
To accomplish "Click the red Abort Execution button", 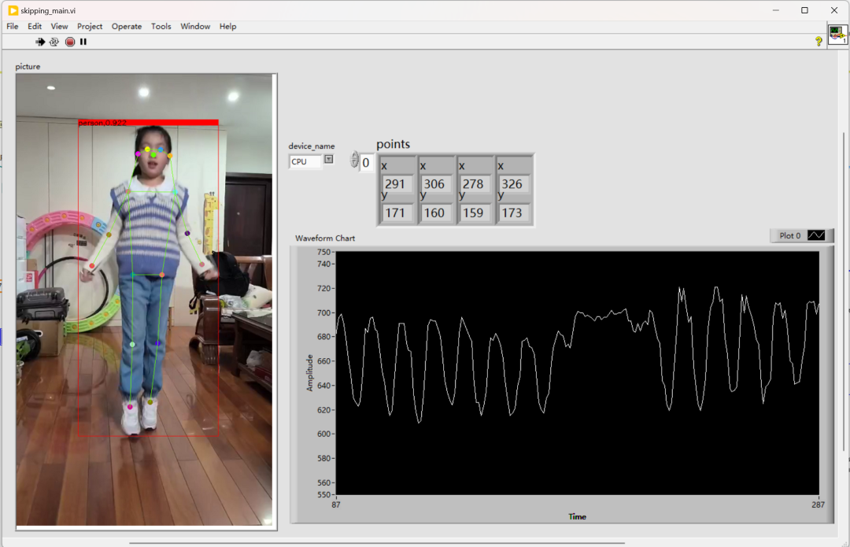I will point(70,42).
